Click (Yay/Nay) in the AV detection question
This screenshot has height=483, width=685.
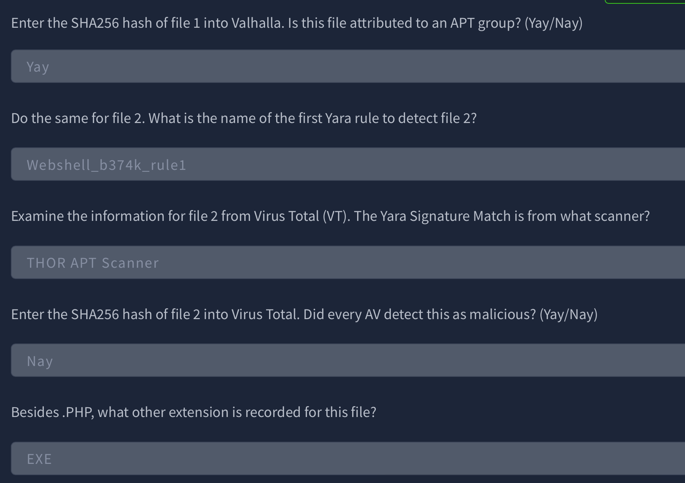coord(569,314)
